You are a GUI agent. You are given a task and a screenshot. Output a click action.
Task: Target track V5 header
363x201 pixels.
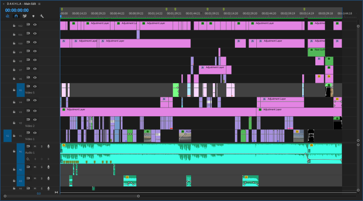20,90
